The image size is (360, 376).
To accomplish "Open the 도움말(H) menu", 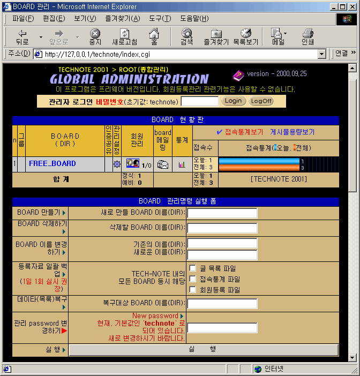I will [x=194, y=18].
